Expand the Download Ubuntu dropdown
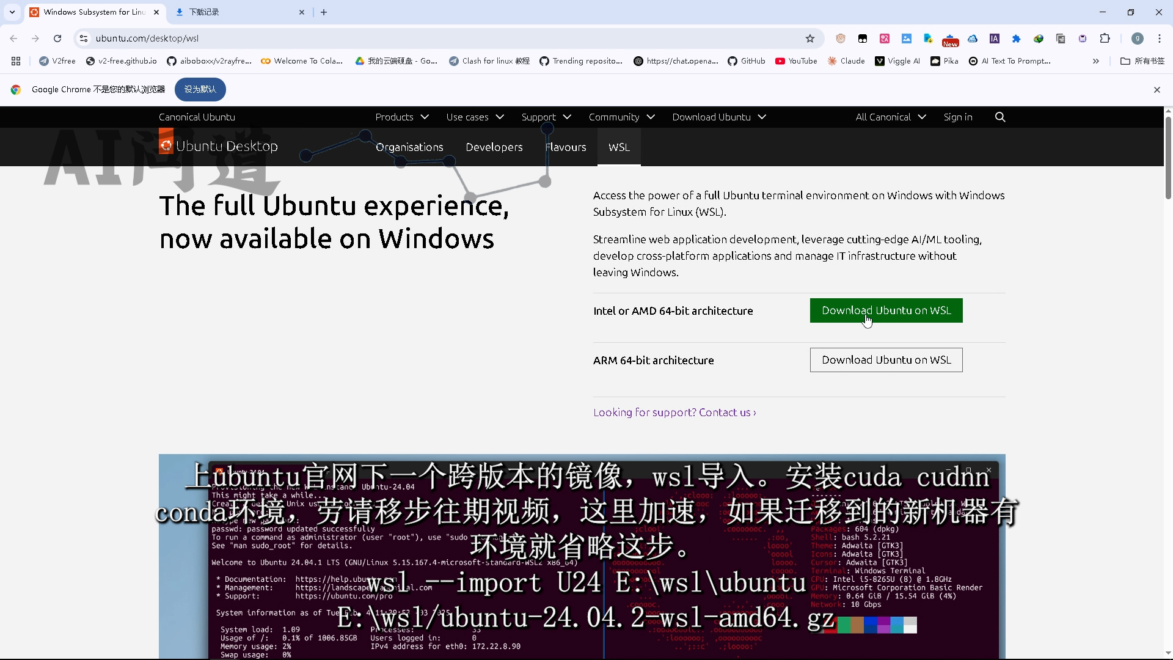Viewport: 1173px width, 660px height. coord(719,117)
